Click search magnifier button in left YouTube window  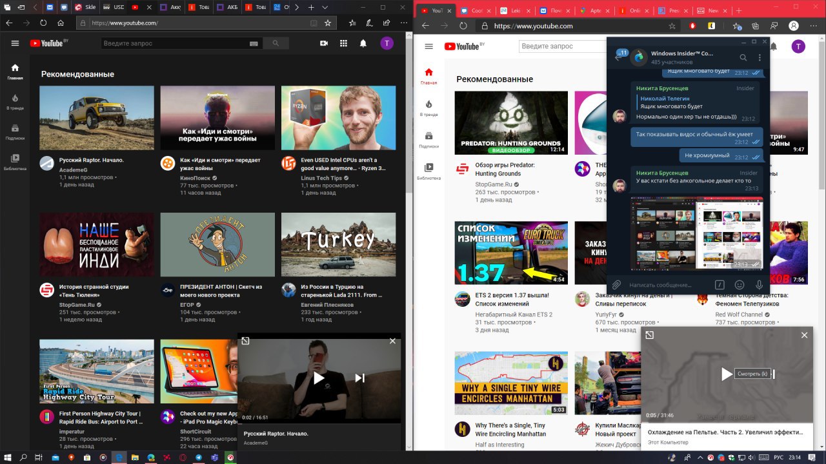276,43
